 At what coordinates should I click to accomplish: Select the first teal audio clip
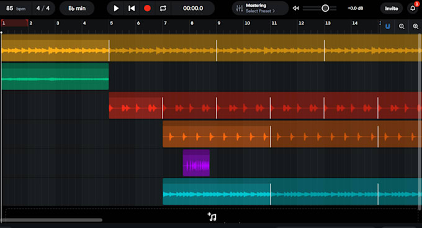(217, 191)
